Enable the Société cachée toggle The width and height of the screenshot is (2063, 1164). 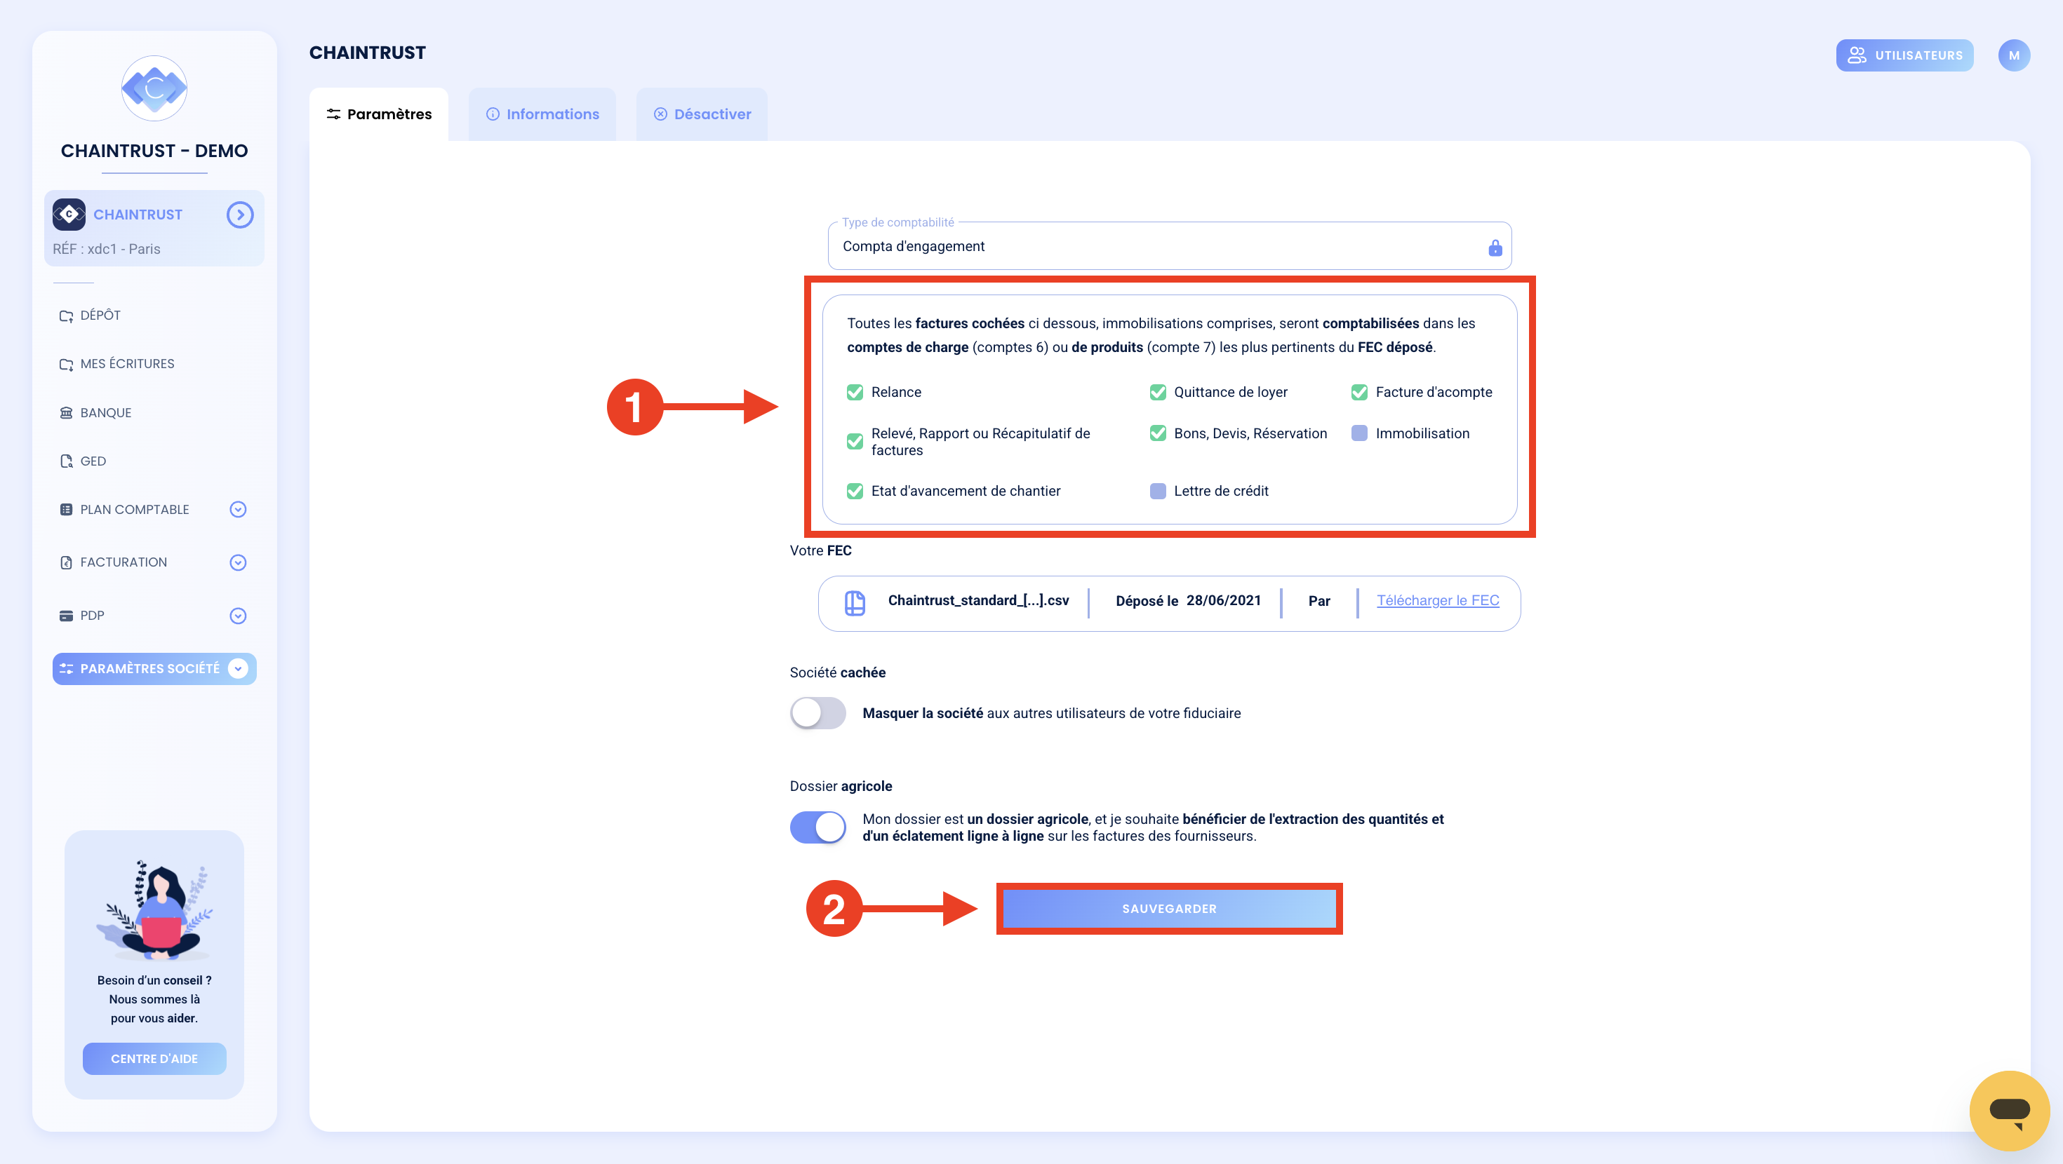(817, 712)
